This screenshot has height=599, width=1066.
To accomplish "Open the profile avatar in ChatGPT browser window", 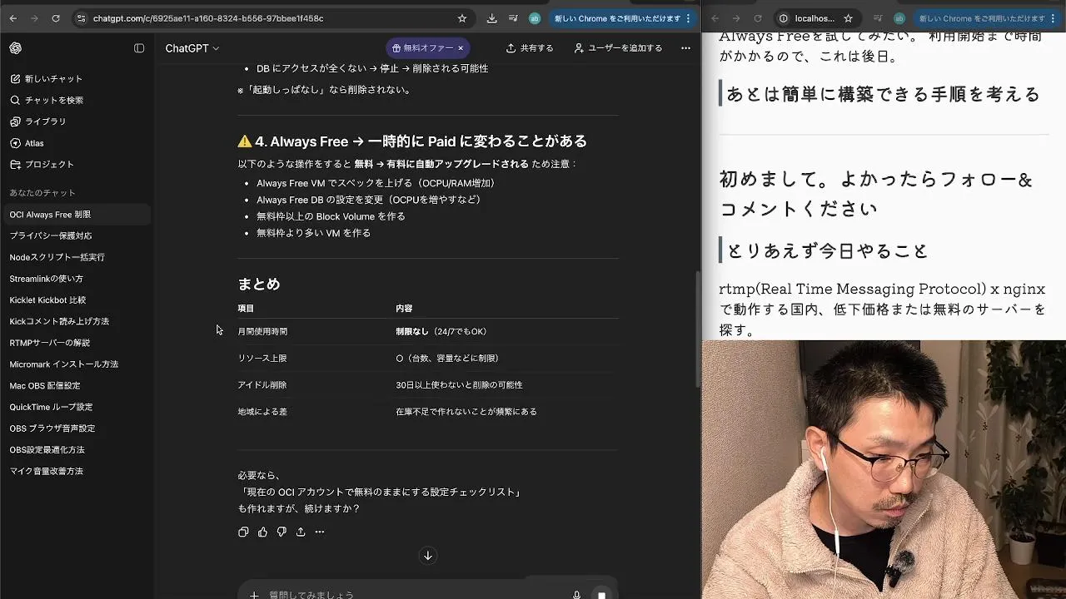I will point(535,18).
